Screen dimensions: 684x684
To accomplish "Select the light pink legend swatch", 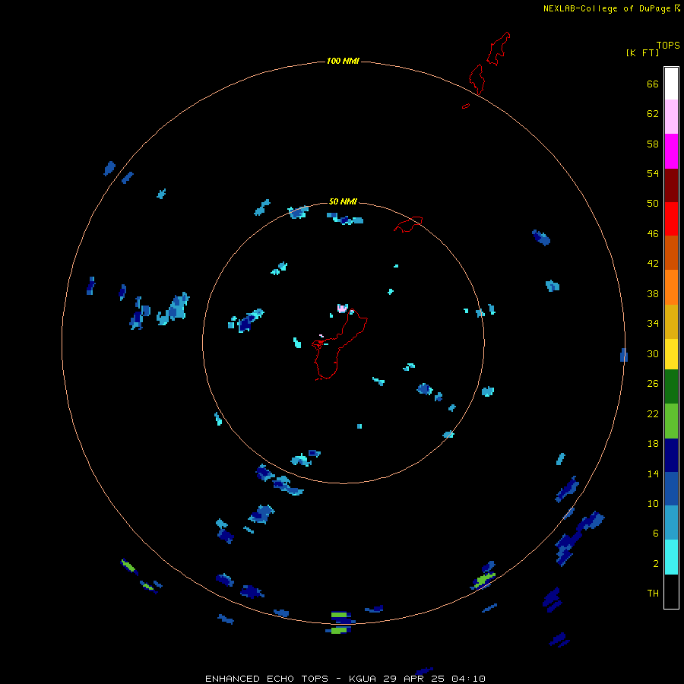I will pos(671,116).
